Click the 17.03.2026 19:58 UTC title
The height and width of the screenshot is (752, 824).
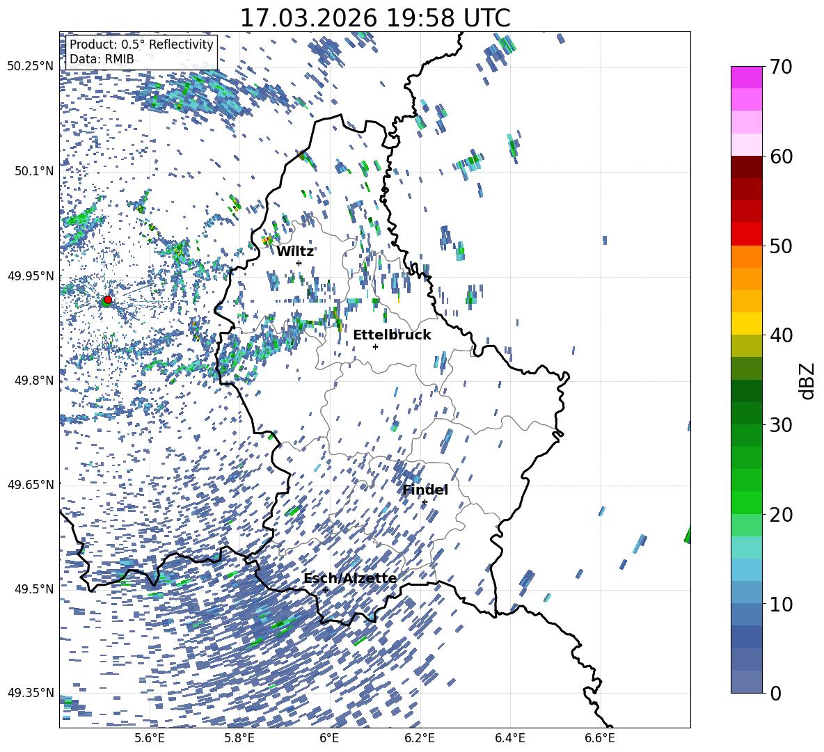point(374,17)
